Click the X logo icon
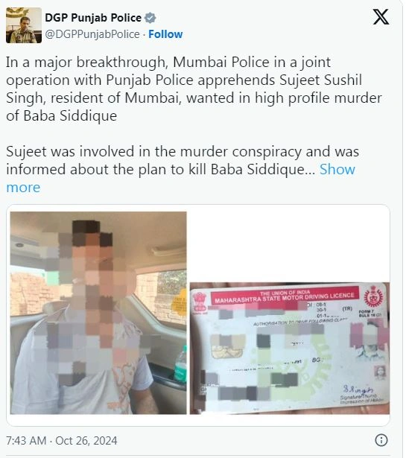 pos(381,16)
